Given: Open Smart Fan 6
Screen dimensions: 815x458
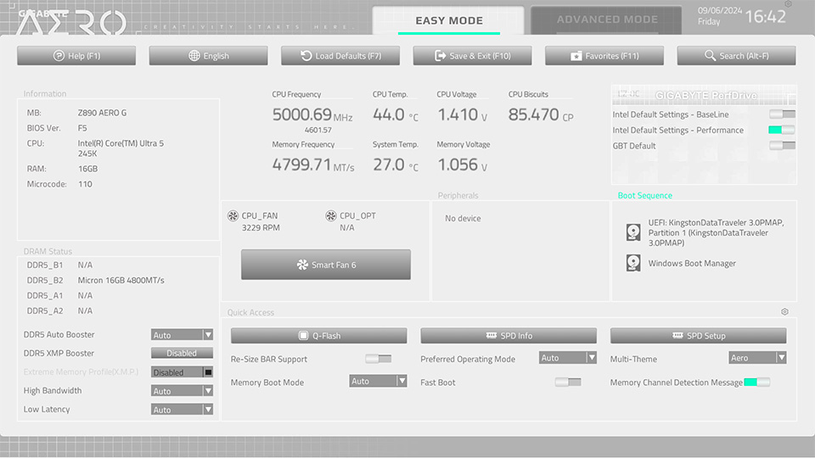Looking at the screenshot, I should click(326, 265).
